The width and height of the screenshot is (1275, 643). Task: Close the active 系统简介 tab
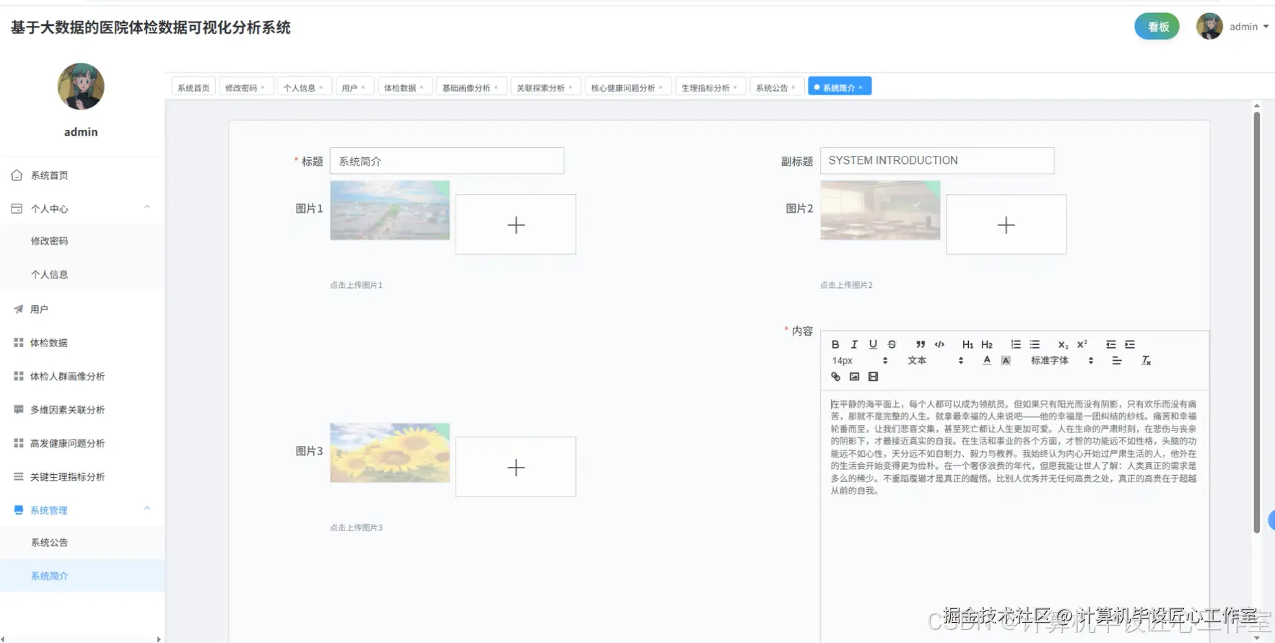pos(861,87)
